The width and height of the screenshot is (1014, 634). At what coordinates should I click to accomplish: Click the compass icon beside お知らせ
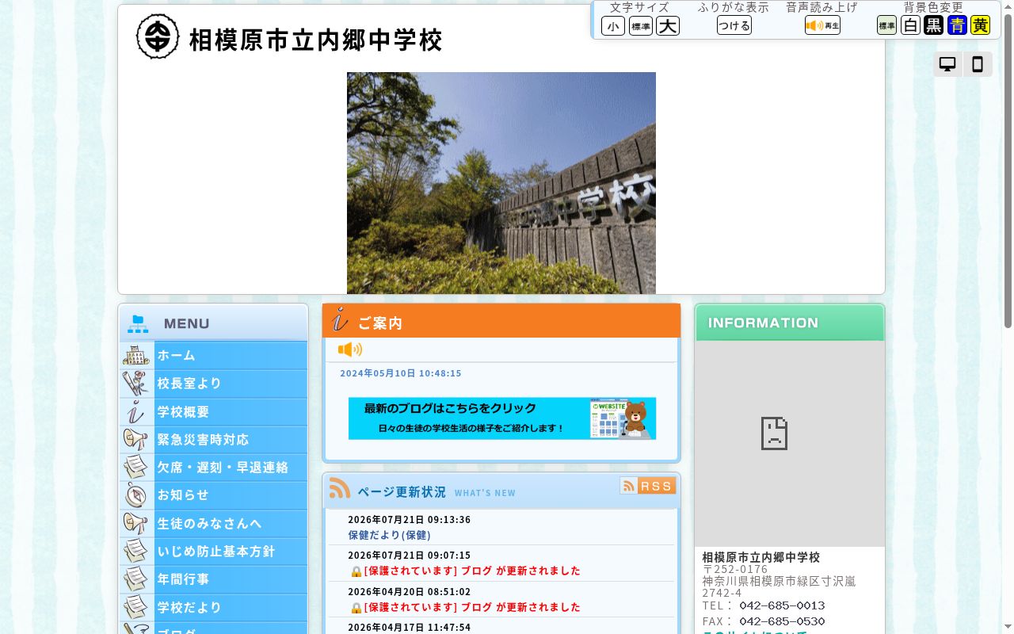point(136,495)
